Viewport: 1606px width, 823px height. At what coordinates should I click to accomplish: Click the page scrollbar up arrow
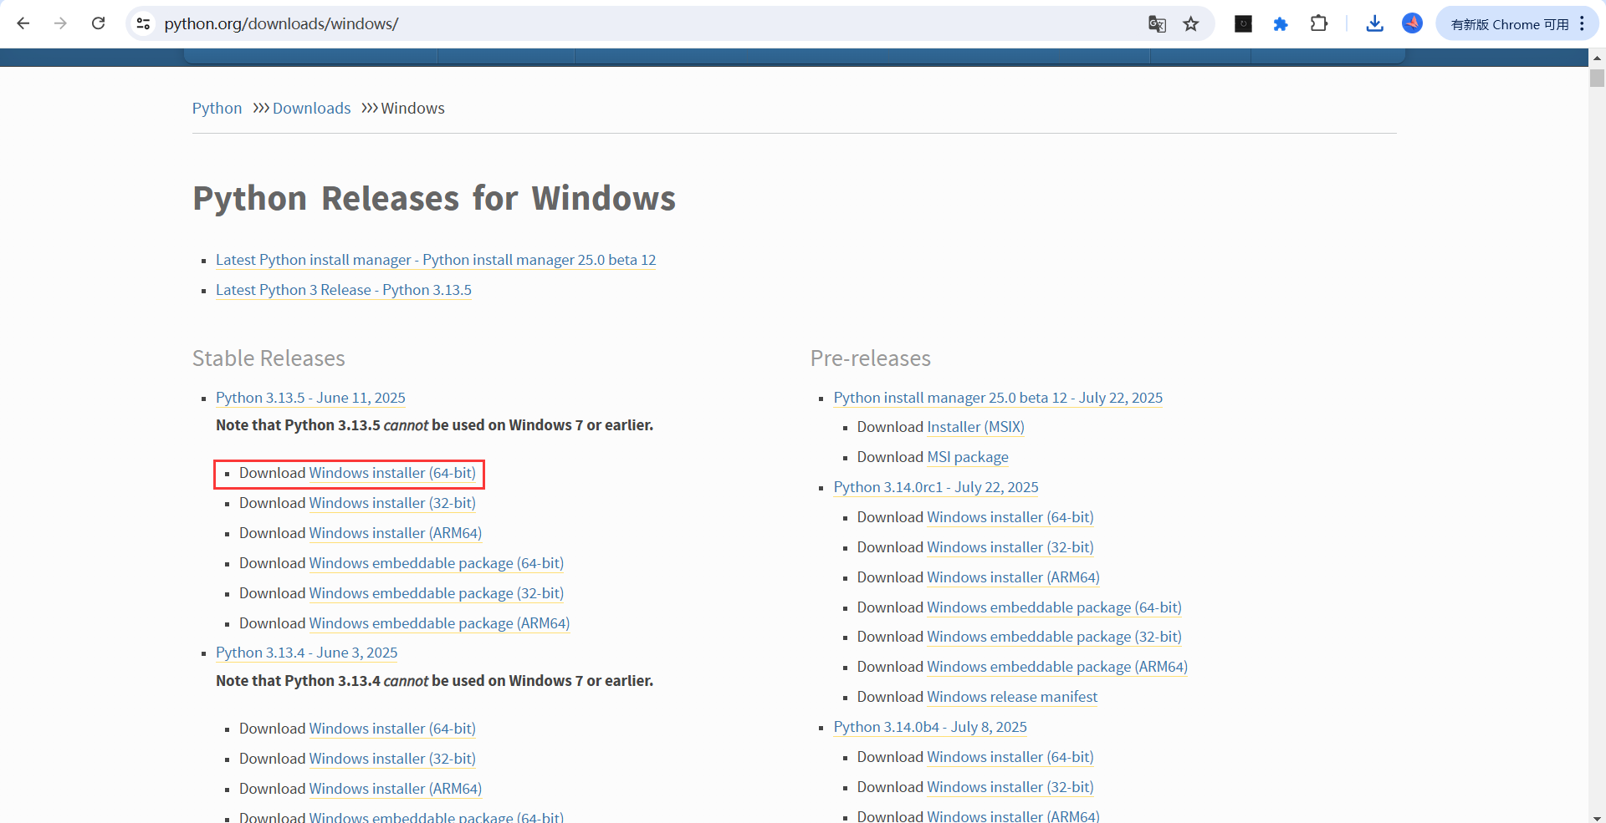1597,58
